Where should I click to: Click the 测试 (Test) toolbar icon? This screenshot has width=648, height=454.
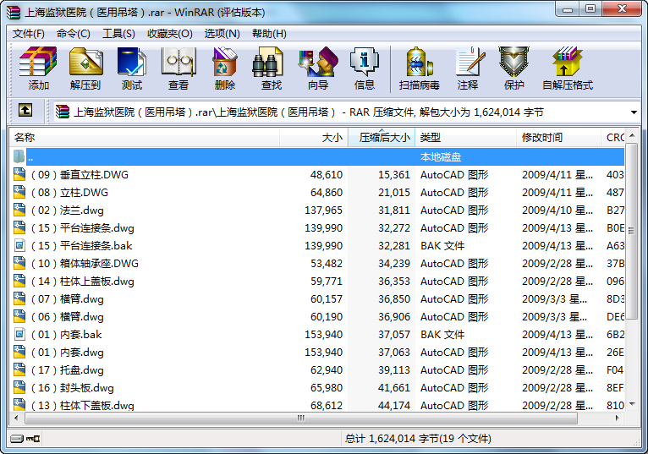(132, 68)
